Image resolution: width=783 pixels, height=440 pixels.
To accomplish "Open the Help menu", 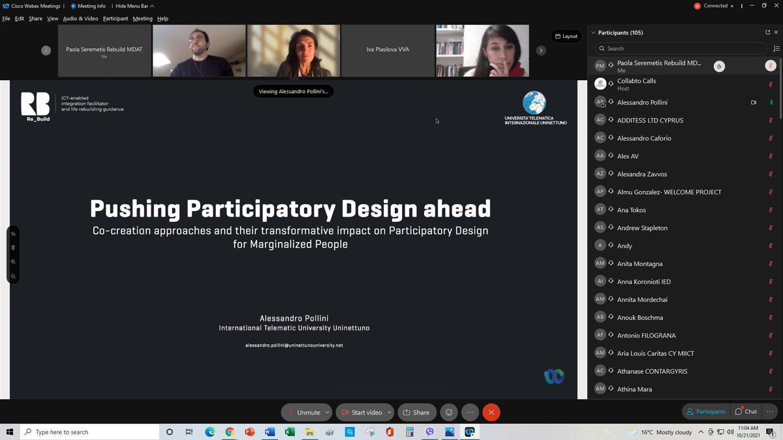I will click(x=162, y=18).
